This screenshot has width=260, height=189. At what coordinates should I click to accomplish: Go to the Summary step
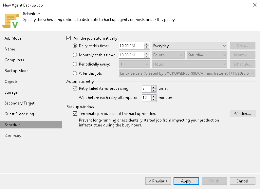coord(13,136)
